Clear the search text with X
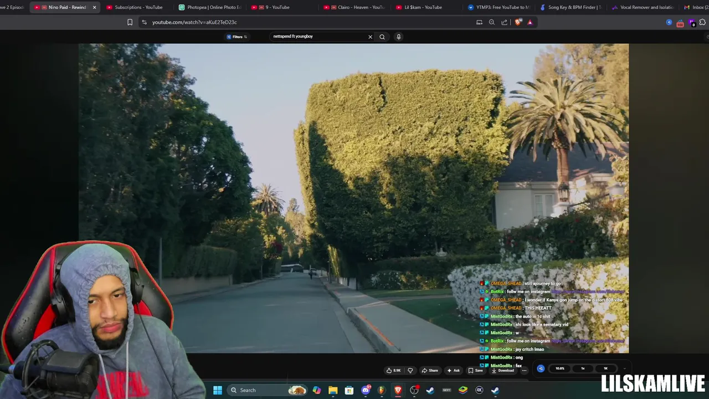Screen dimensions: 709x399 370,37
